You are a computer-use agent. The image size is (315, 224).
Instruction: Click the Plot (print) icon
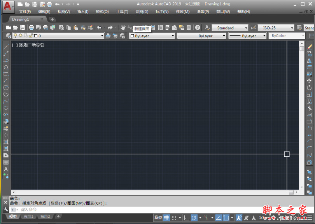[31, 28]
